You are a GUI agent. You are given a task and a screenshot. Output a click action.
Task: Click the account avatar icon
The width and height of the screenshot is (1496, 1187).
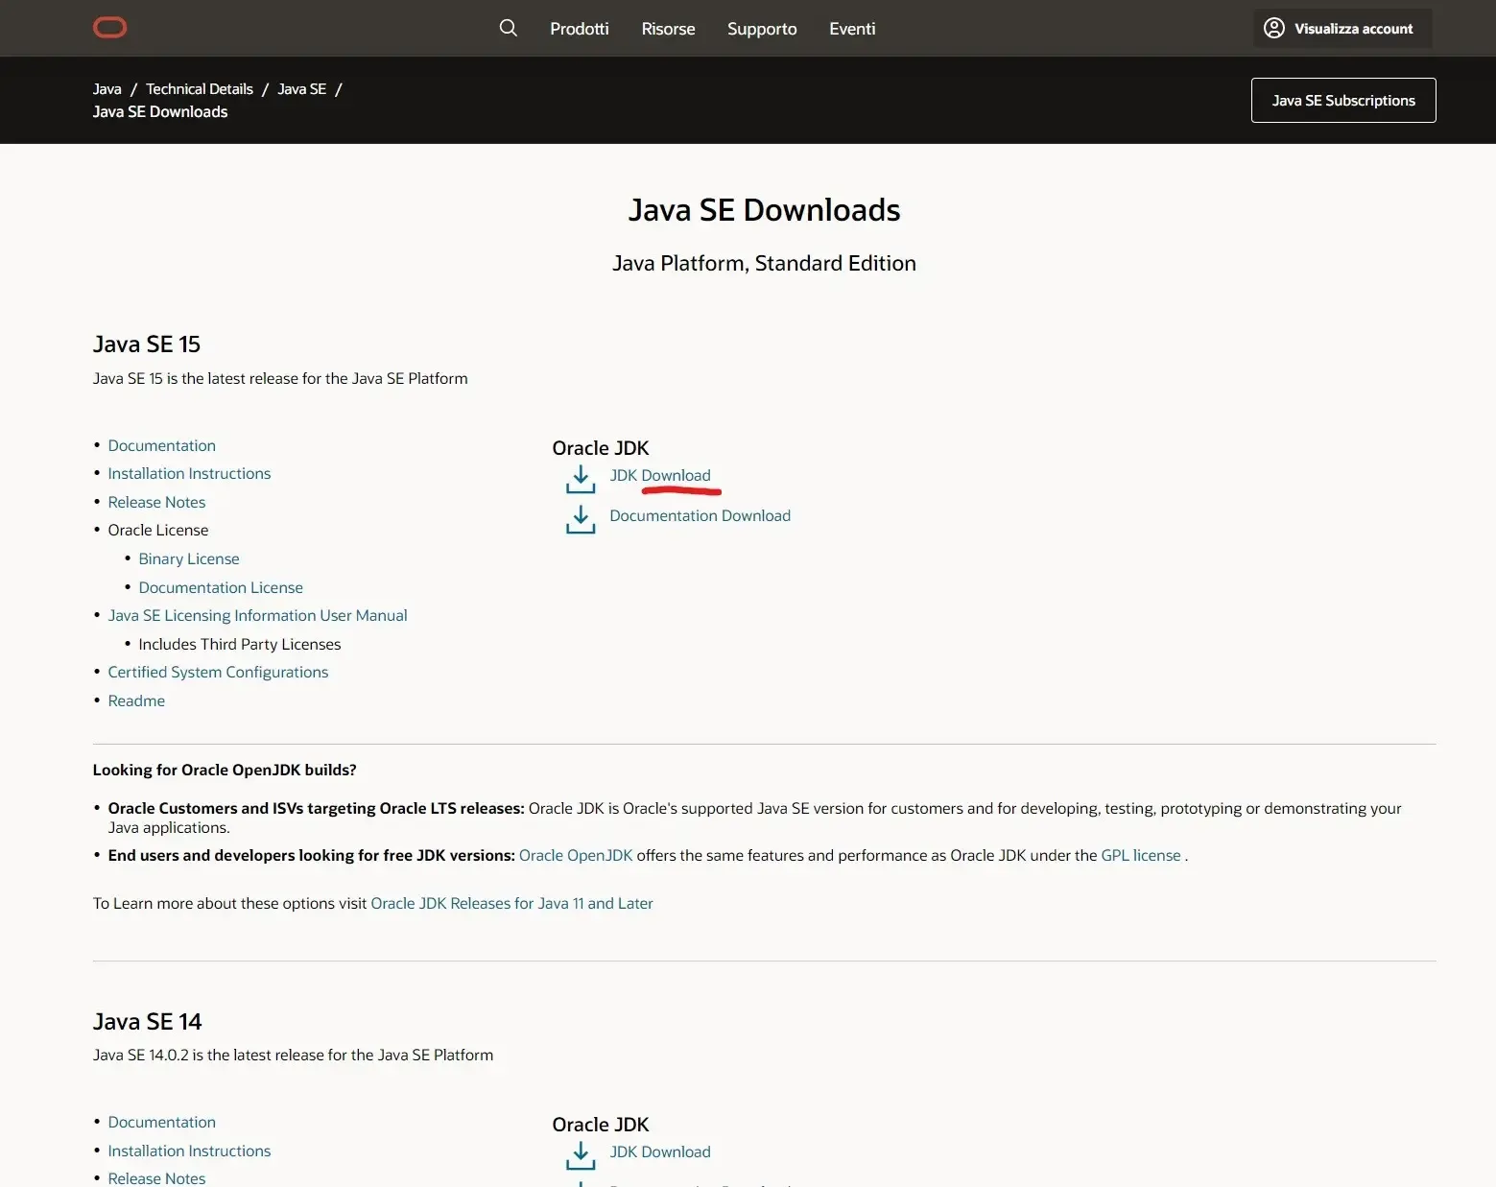[x=1273, y=28]
